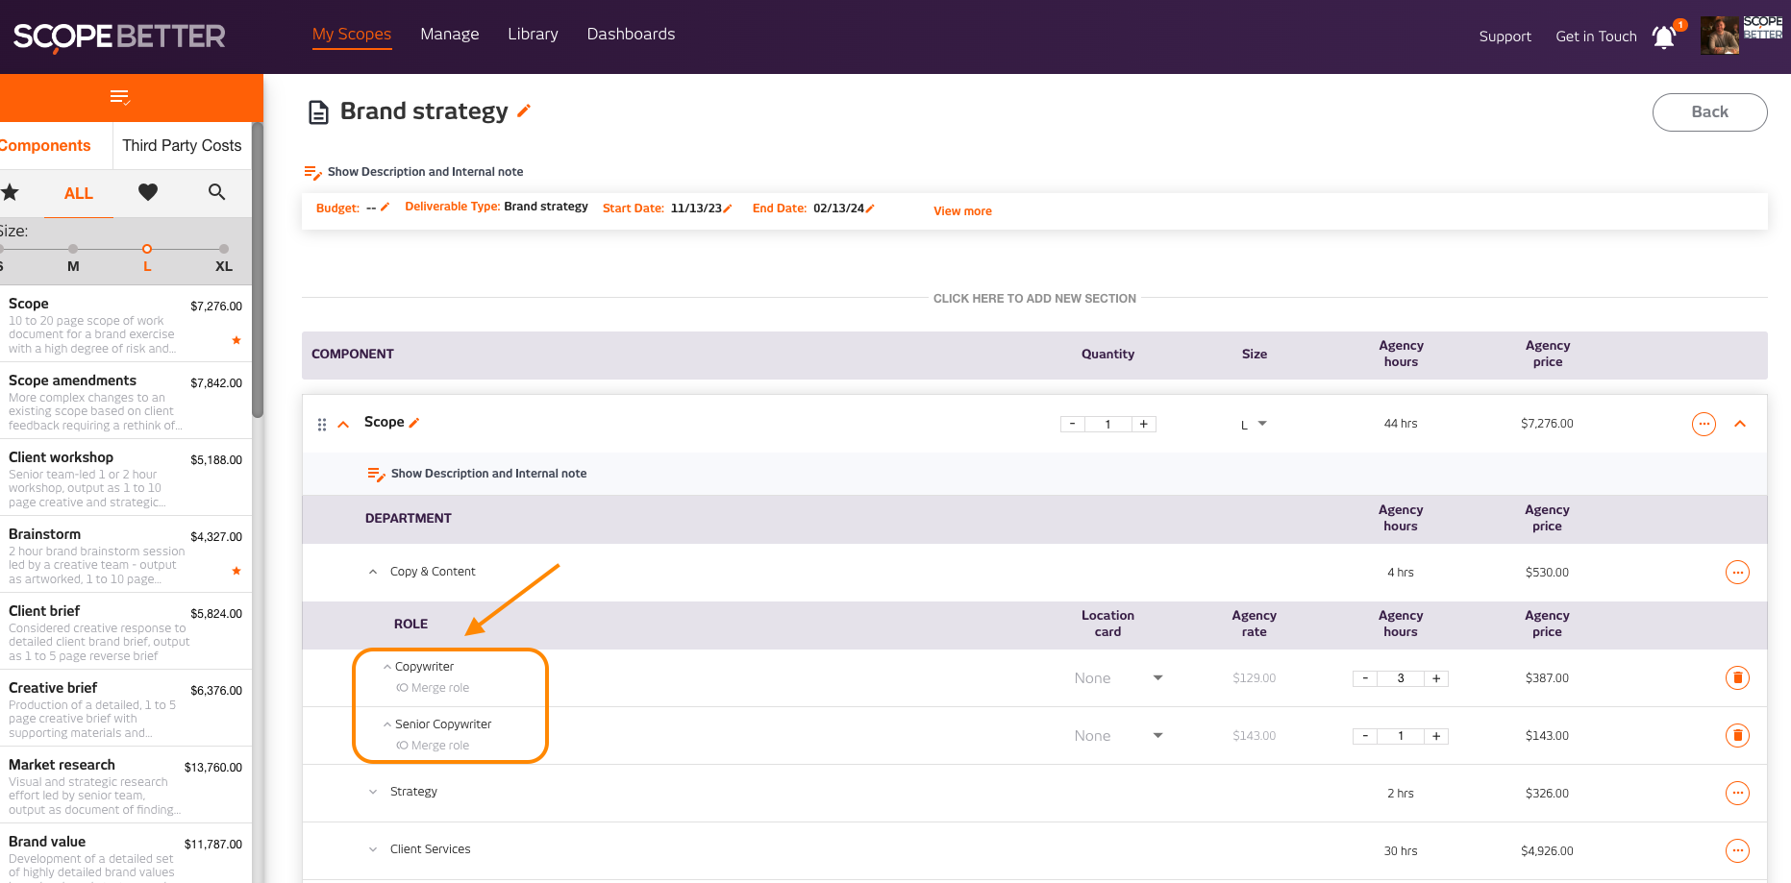
Task: Open Dashboards in top navigation
Action: click(x=631, y=34)
